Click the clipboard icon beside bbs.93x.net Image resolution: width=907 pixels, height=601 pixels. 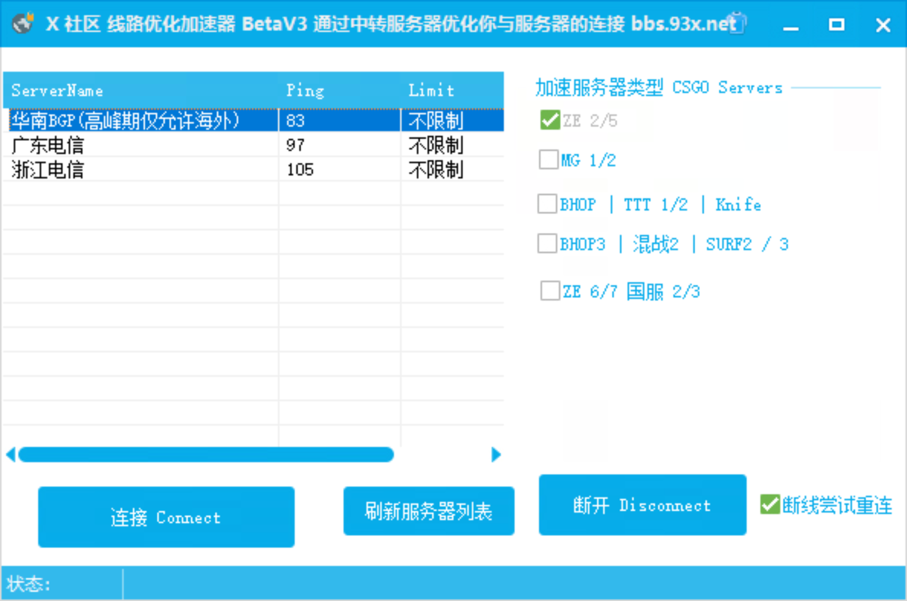[x=738, y=23]
